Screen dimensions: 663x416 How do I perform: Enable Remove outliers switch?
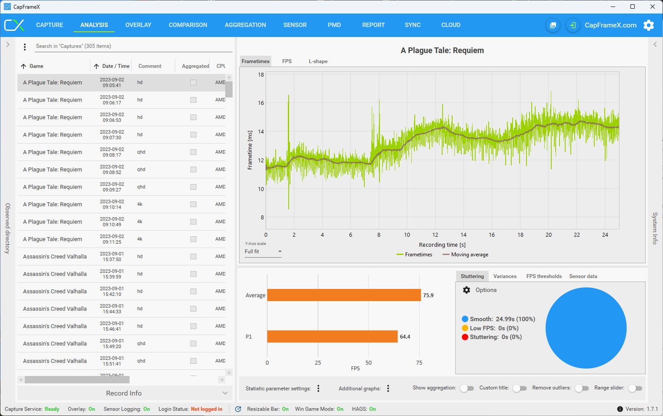[582, 388]
